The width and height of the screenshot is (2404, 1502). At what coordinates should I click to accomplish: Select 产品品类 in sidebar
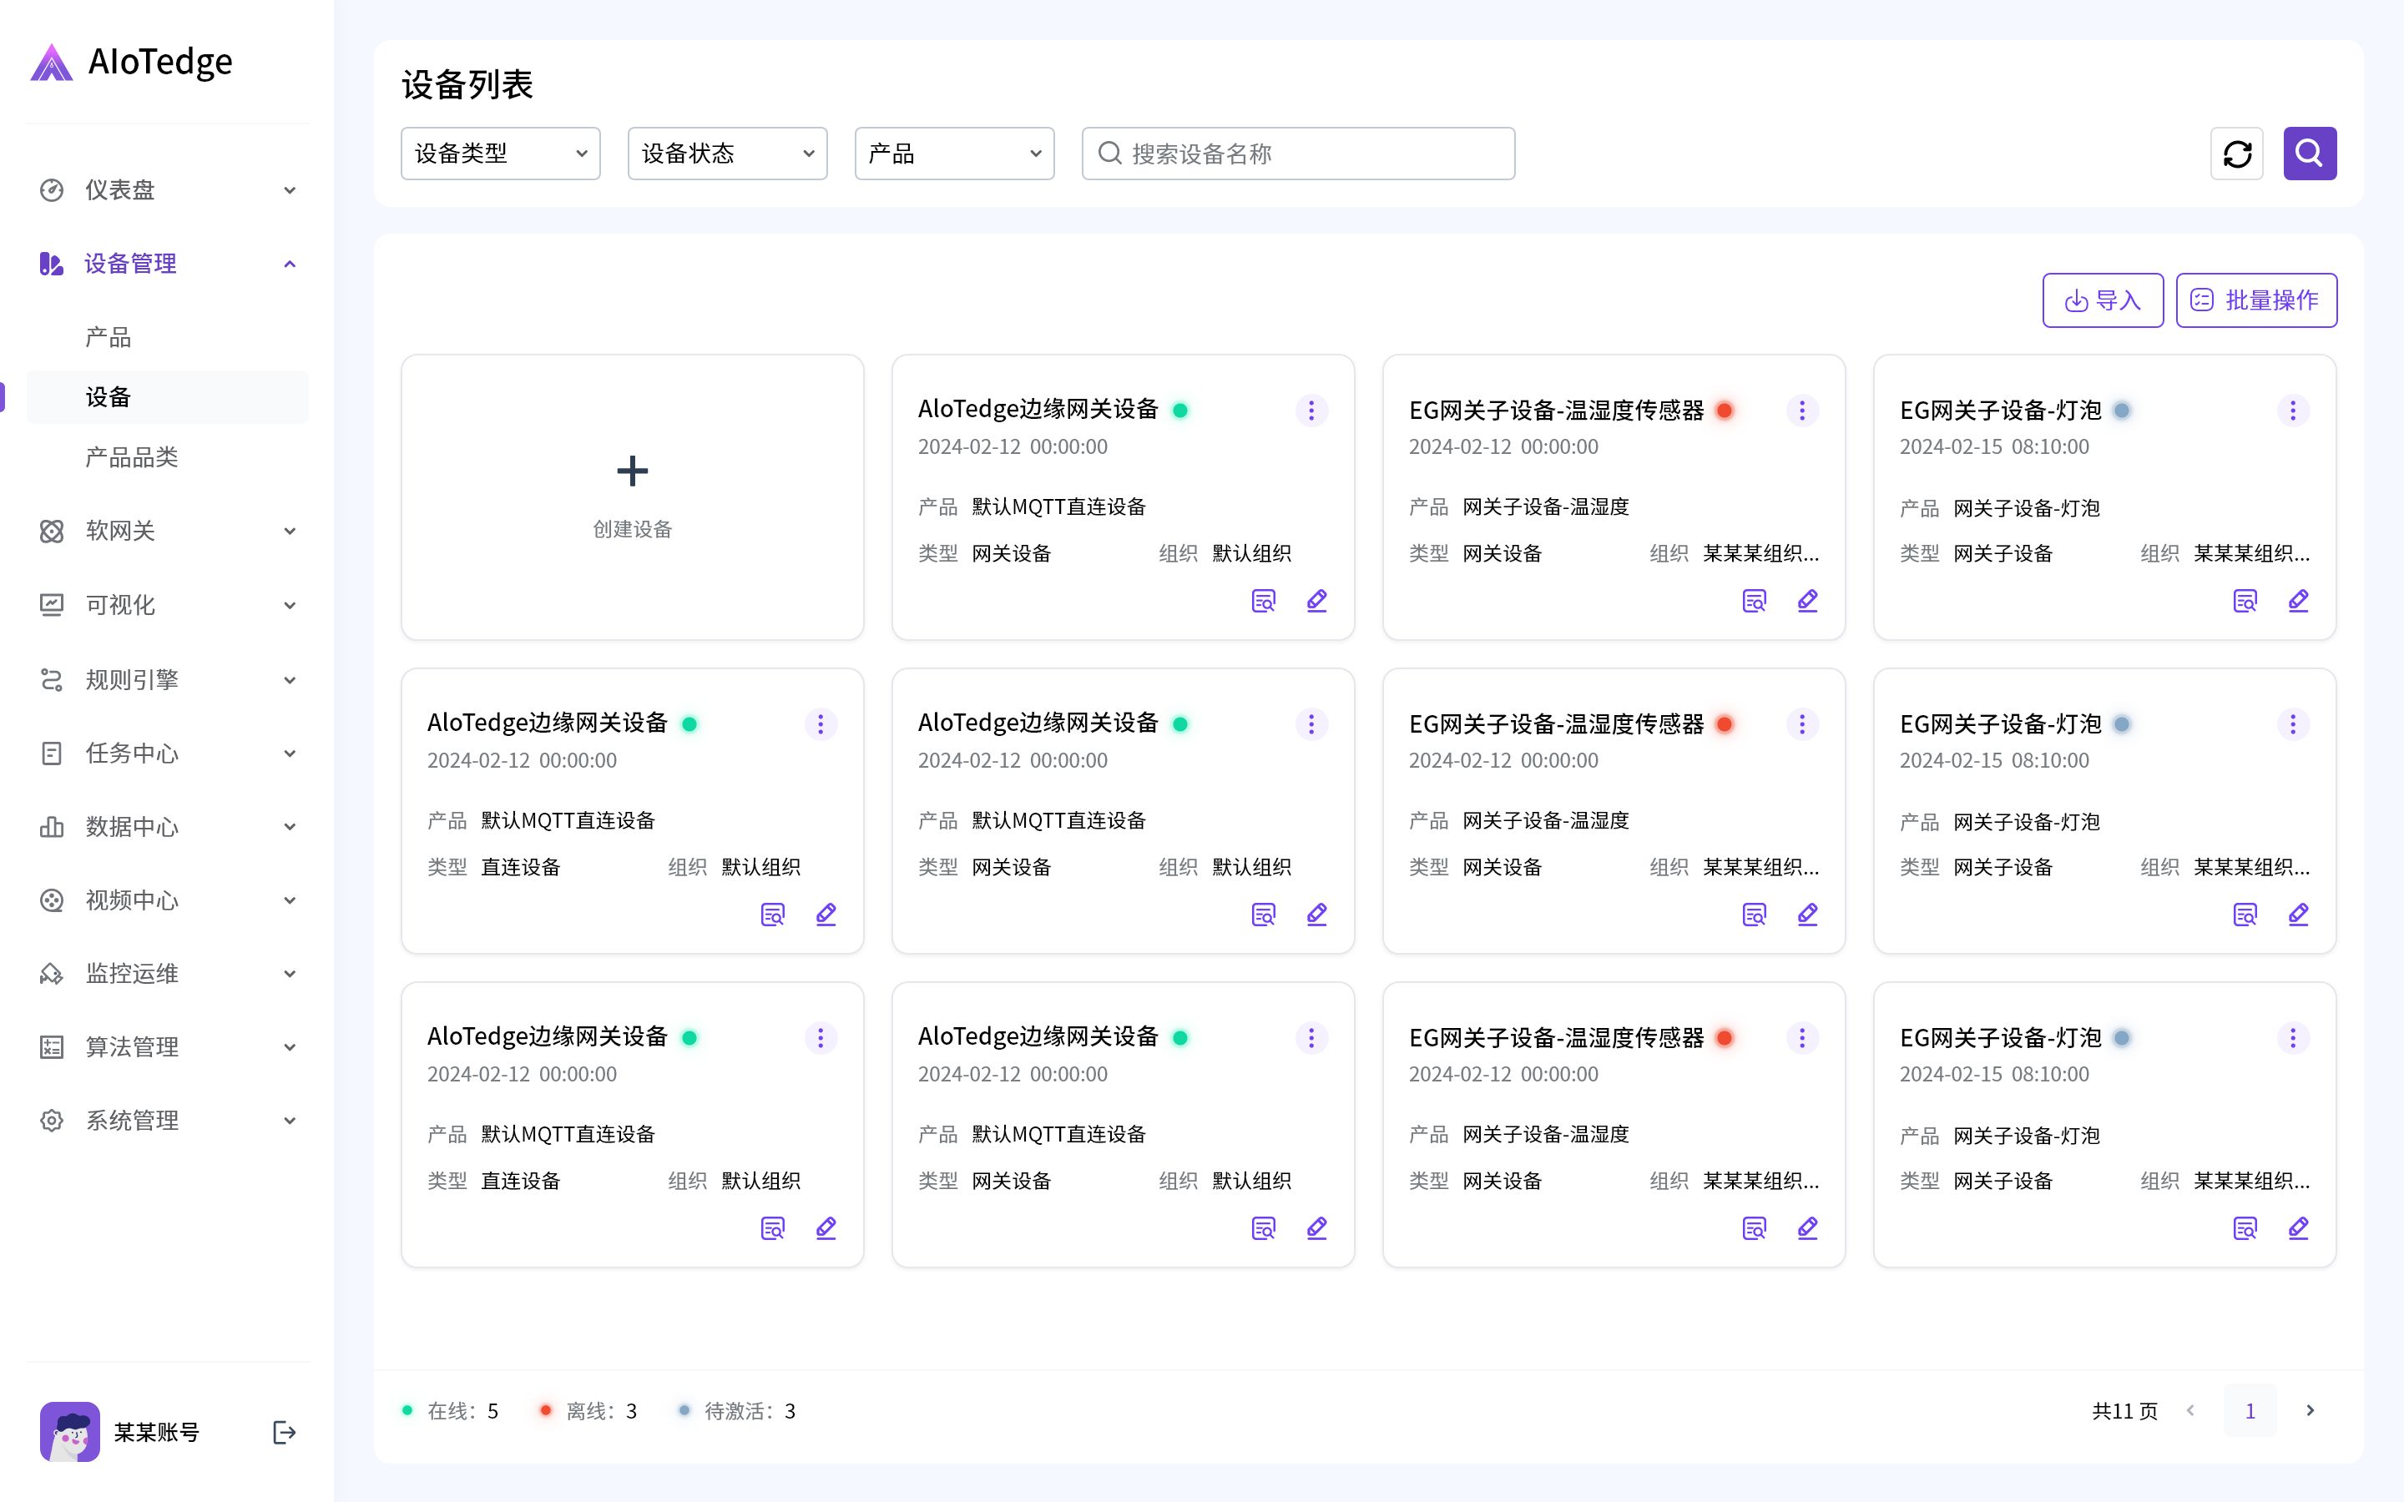click(x=132, y=457)
